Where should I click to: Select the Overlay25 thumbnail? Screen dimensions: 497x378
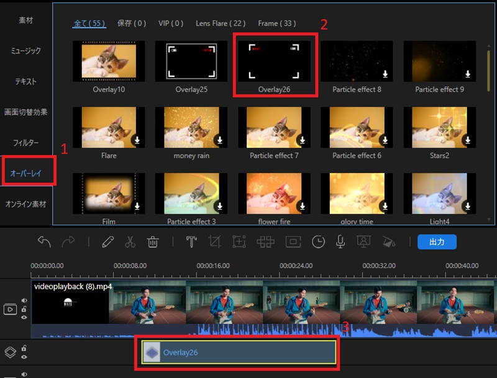[x=191, y=61]
